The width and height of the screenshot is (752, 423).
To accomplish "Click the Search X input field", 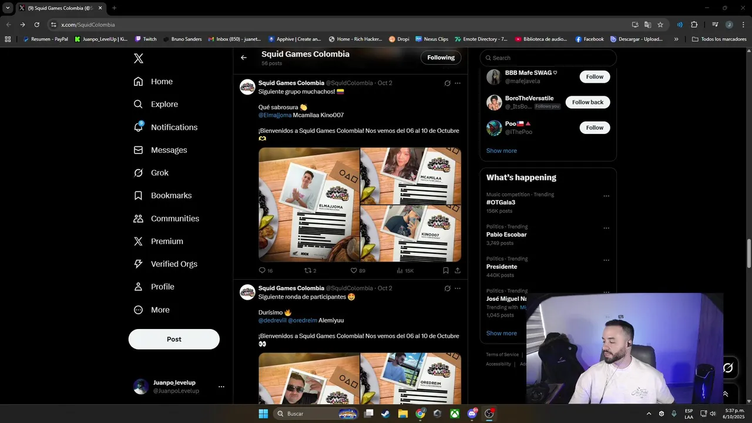I will pyautogui.click(x=548, y=58).
